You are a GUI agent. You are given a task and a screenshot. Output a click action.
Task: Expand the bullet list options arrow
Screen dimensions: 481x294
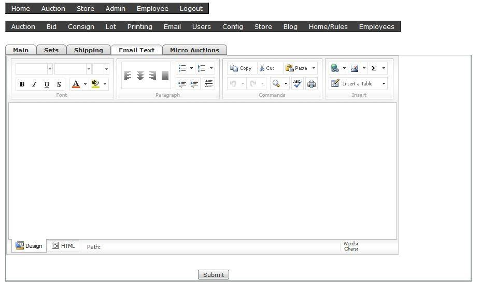(191, 68)
